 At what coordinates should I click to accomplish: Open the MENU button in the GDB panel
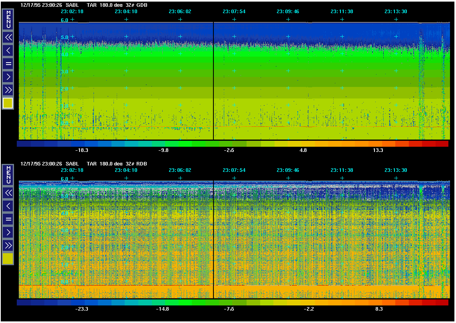pos(8,19)
